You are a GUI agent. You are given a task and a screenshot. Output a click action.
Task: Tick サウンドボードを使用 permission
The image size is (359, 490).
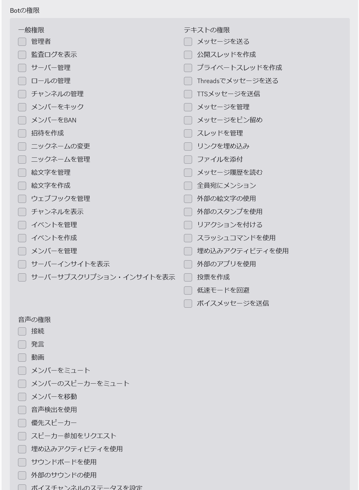[x=22, y=462]
